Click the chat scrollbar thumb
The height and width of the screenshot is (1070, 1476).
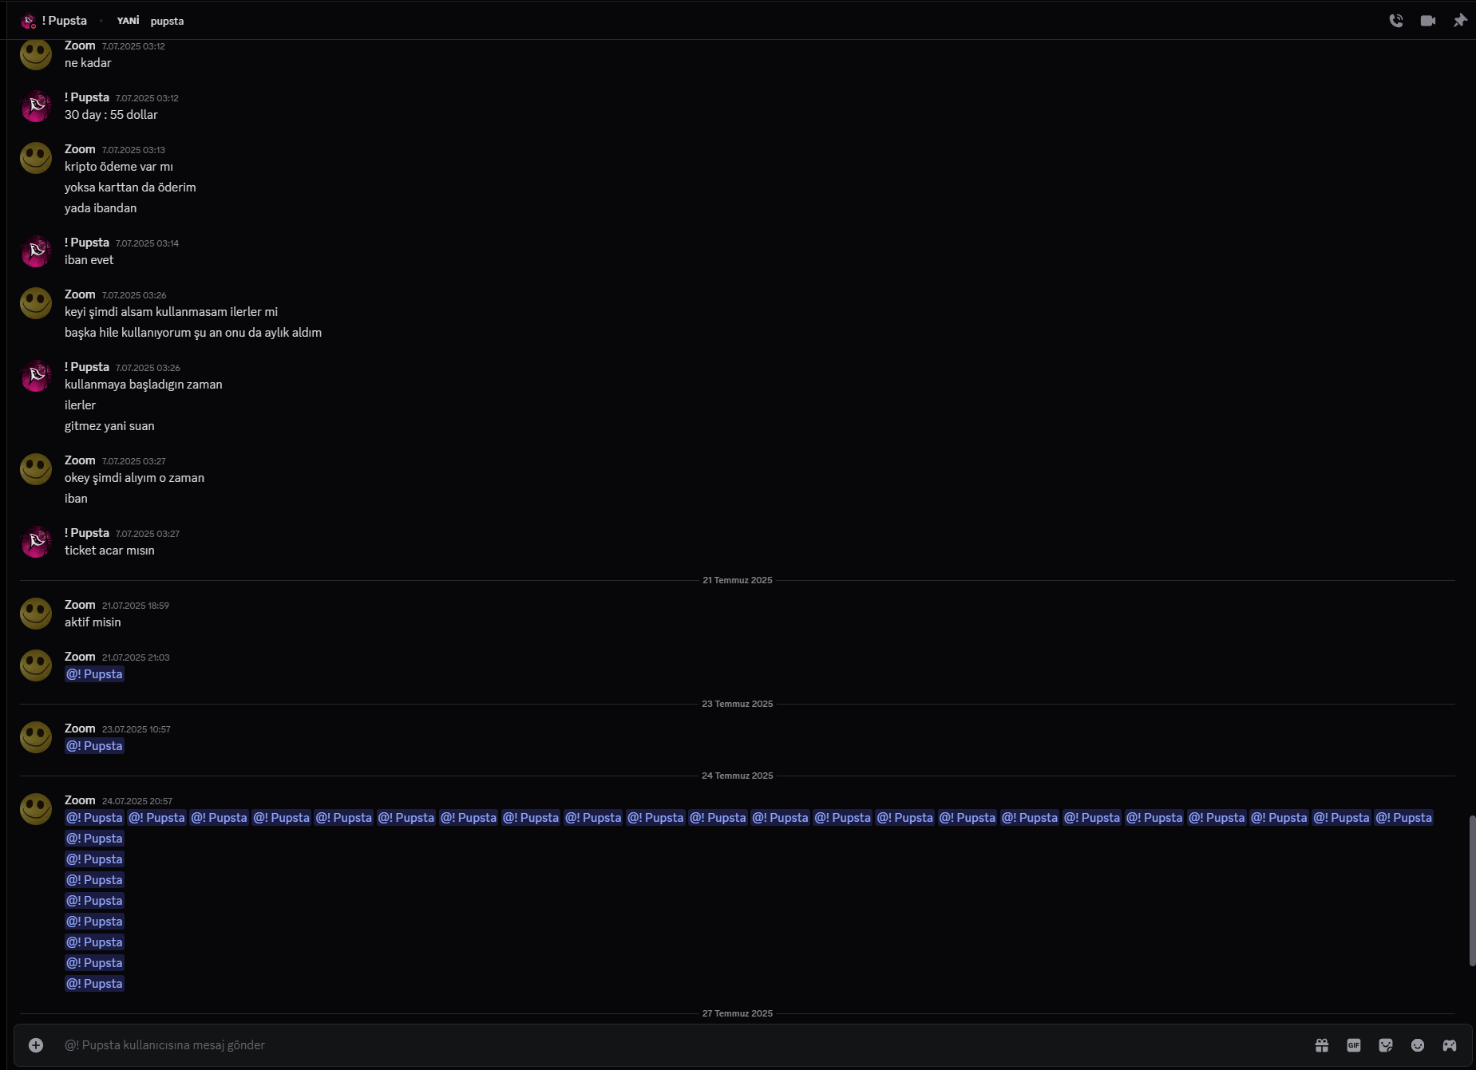coord(1472,890)
